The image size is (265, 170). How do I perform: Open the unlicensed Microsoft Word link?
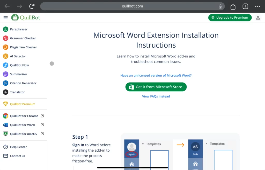pyautogui.click(x=156, y=75)
